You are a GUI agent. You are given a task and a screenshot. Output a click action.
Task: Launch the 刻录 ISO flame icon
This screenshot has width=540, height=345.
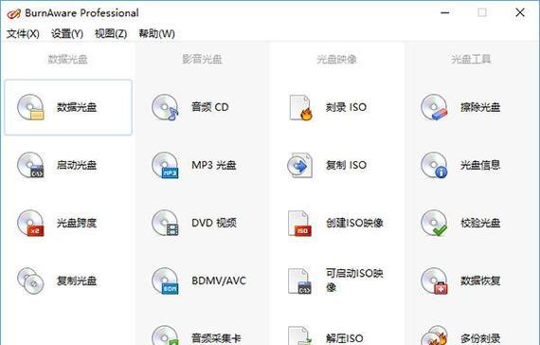coord(300,107)
